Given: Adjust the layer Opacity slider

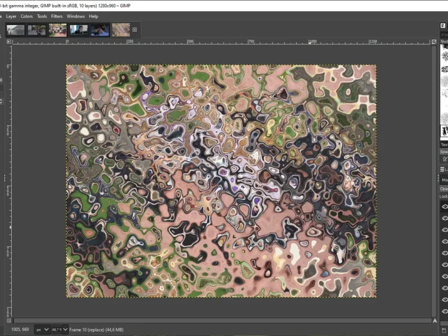Looking at the screenshot, I should click(x=445, y=189).
